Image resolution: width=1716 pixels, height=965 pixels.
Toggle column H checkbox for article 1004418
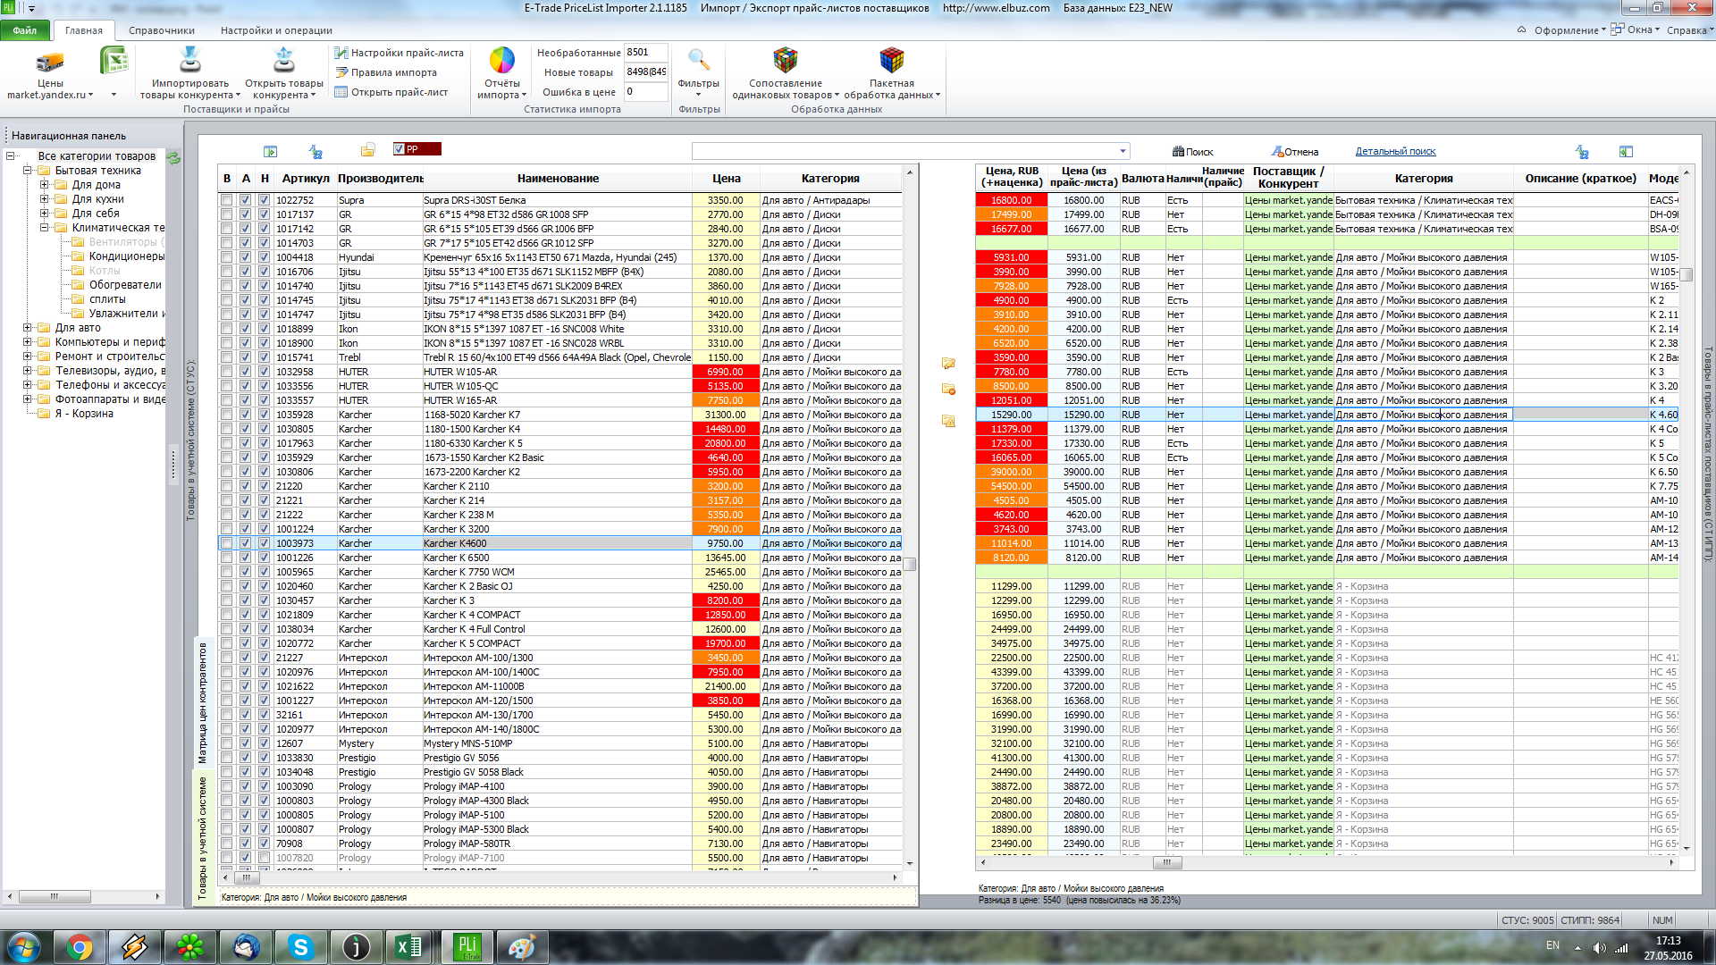[265, 257]
